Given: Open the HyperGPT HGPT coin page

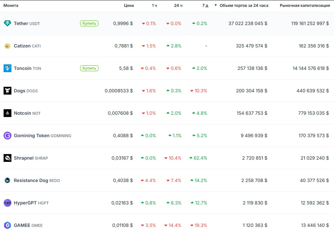Looking at the screenshot, I should coord(31,203).
